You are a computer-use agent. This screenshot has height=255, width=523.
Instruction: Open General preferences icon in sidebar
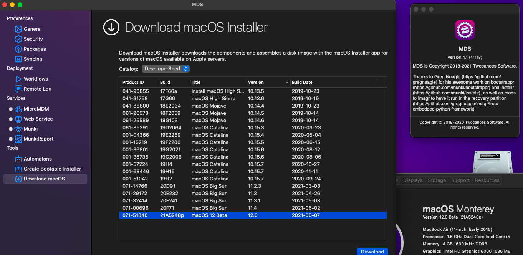pos(18,29)
